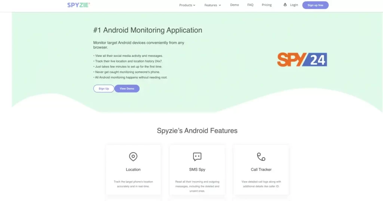Viewport: 383px width, 201px height.
Task: Click the user profile icon beside Login
Action: 285,4
